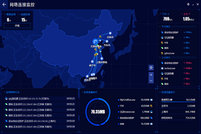Viewport: 201px width, 134px height.
Task: Click the 详情 details button
Action: [x=16, y=25]
